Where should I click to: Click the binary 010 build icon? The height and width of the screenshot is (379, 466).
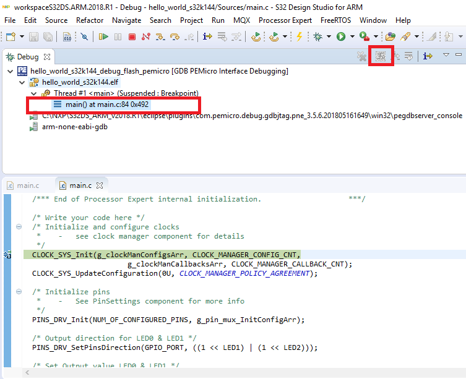tap(67, 36)
